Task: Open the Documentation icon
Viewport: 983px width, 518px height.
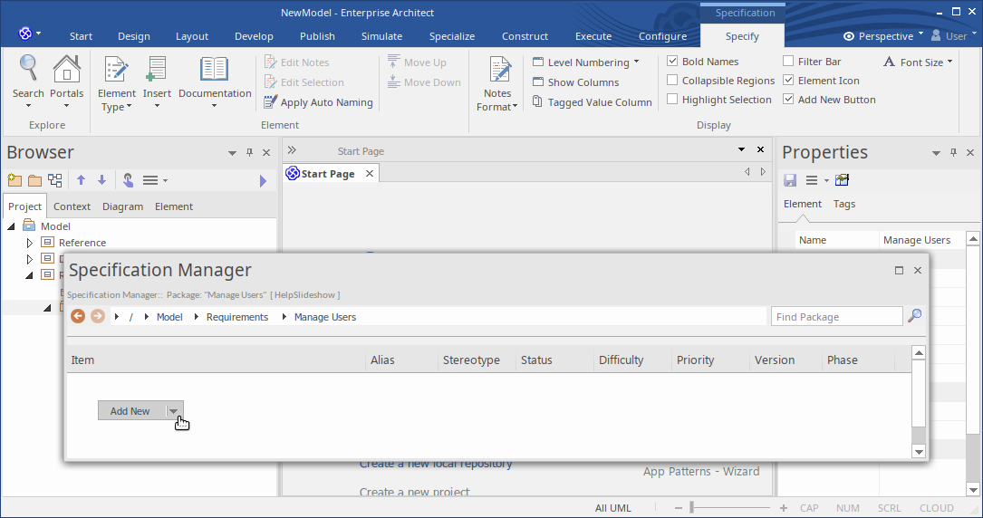Action: click(x=215, y=69)
